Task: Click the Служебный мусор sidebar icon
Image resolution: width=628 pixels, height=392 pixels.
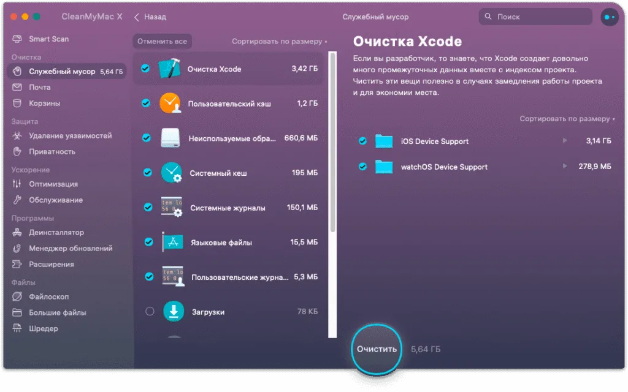Action: pos(17,71)
